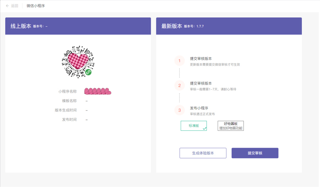320x190 pixels.
Task: Click 生成体验版本 button
Action: pos(203,153)
